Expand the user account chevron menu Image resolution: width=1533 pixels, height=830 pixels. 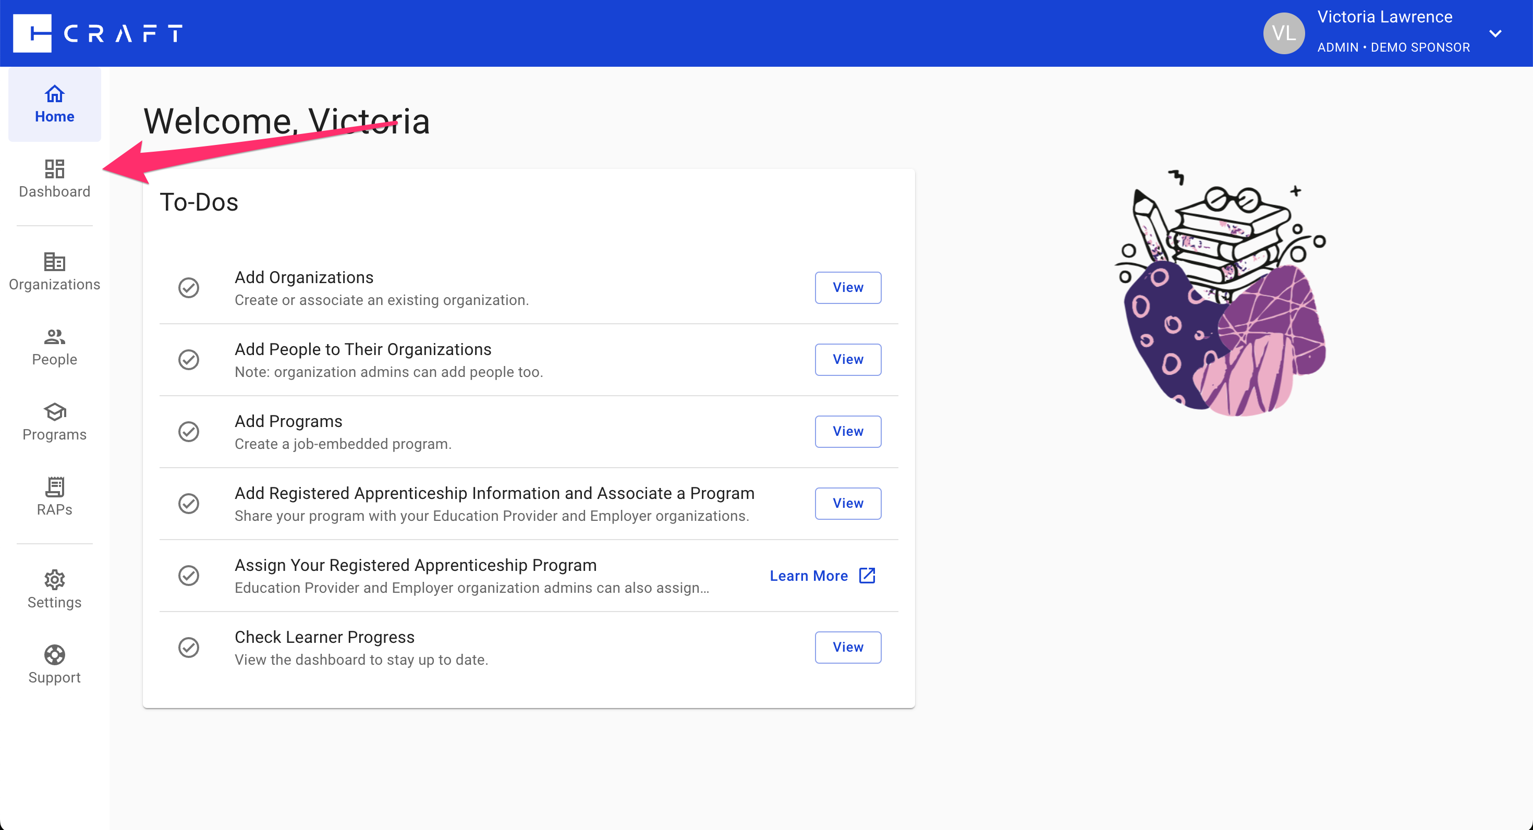point(1495,33)
